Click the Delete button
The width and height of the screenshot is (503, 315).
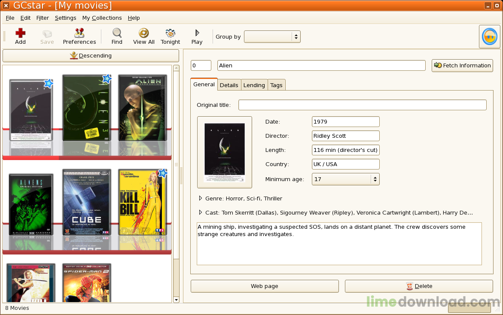(419, 286)
